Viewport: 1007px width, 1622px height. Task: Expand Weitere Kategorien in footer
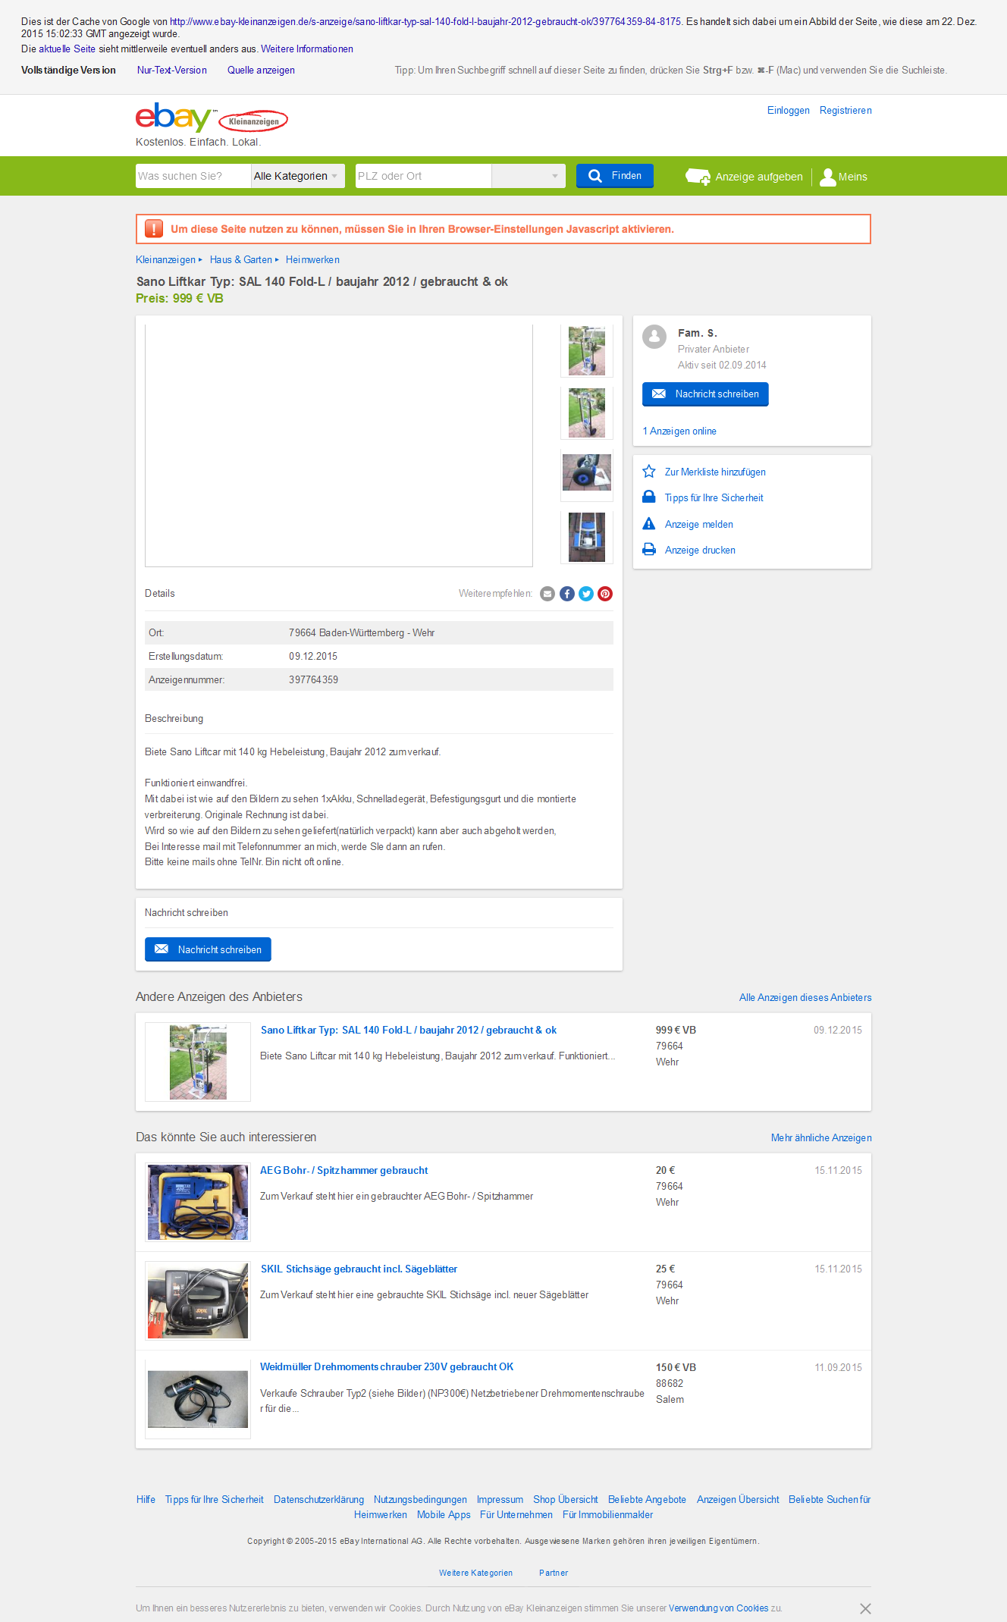pyautogui.click(x=475, y=1573)
